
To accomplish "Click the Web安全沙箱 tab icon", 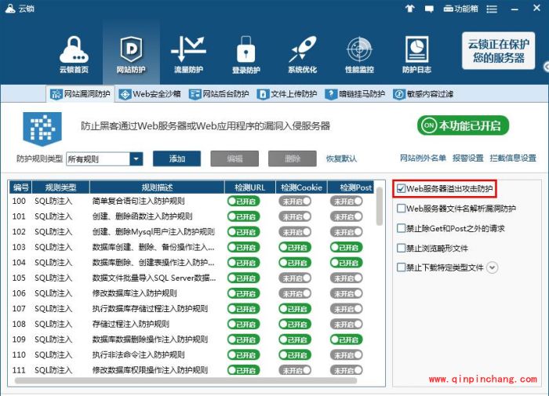I will coord(125,94).
